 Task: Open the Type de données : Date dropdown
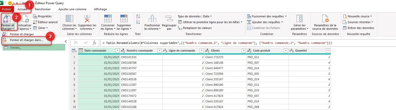tap(195, 16)
